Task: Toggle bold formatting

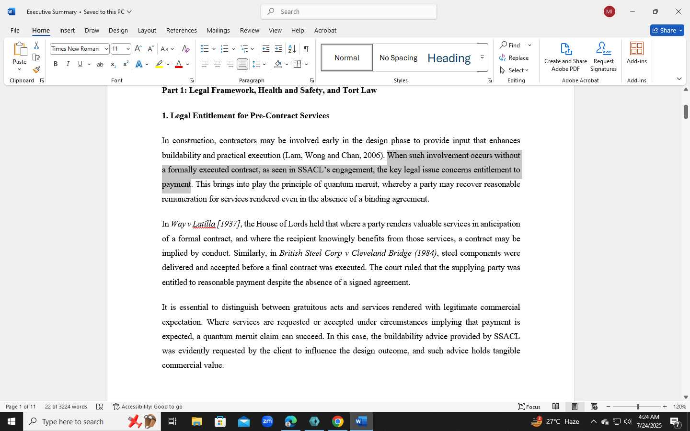Action: pyautogui.click(x=56, y=64)
